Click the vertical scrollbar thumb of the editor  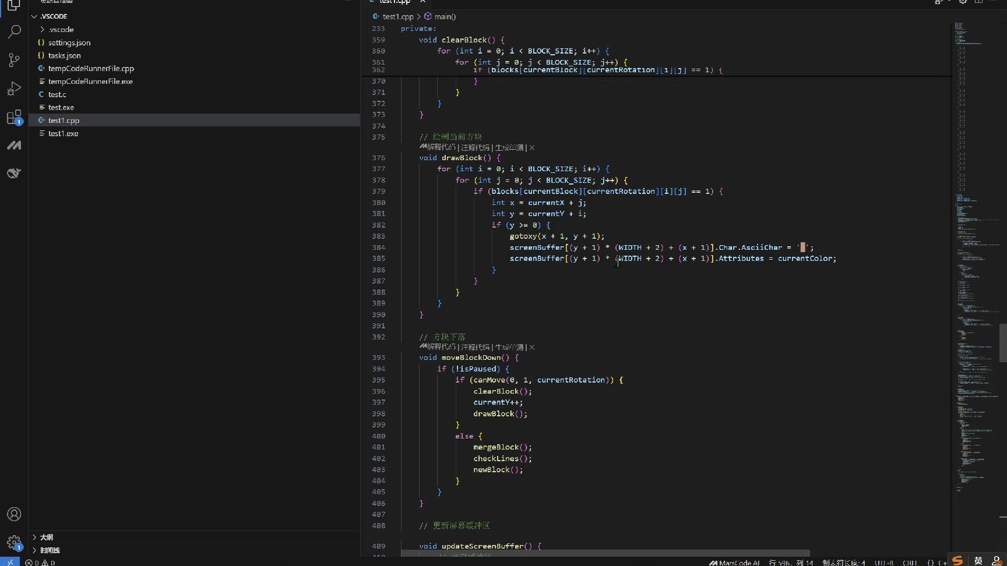(x=1003, y=342)
